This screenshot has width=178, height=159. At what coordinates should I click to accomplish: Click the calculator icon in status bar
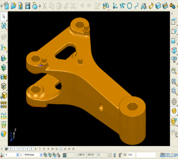pos(114,155)
